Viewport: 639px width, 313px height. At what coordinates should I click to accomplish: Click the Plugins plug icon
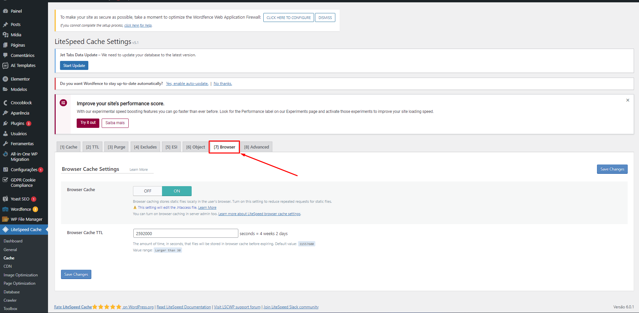click(x=5, y=123)
